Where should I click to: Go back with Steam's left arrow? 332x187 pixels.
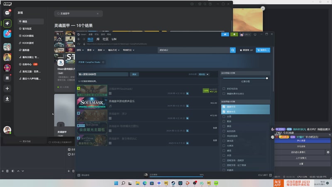click(x=79, y=39)
